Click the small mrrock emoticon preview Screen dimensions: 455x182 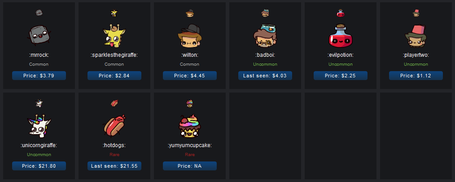39,13
